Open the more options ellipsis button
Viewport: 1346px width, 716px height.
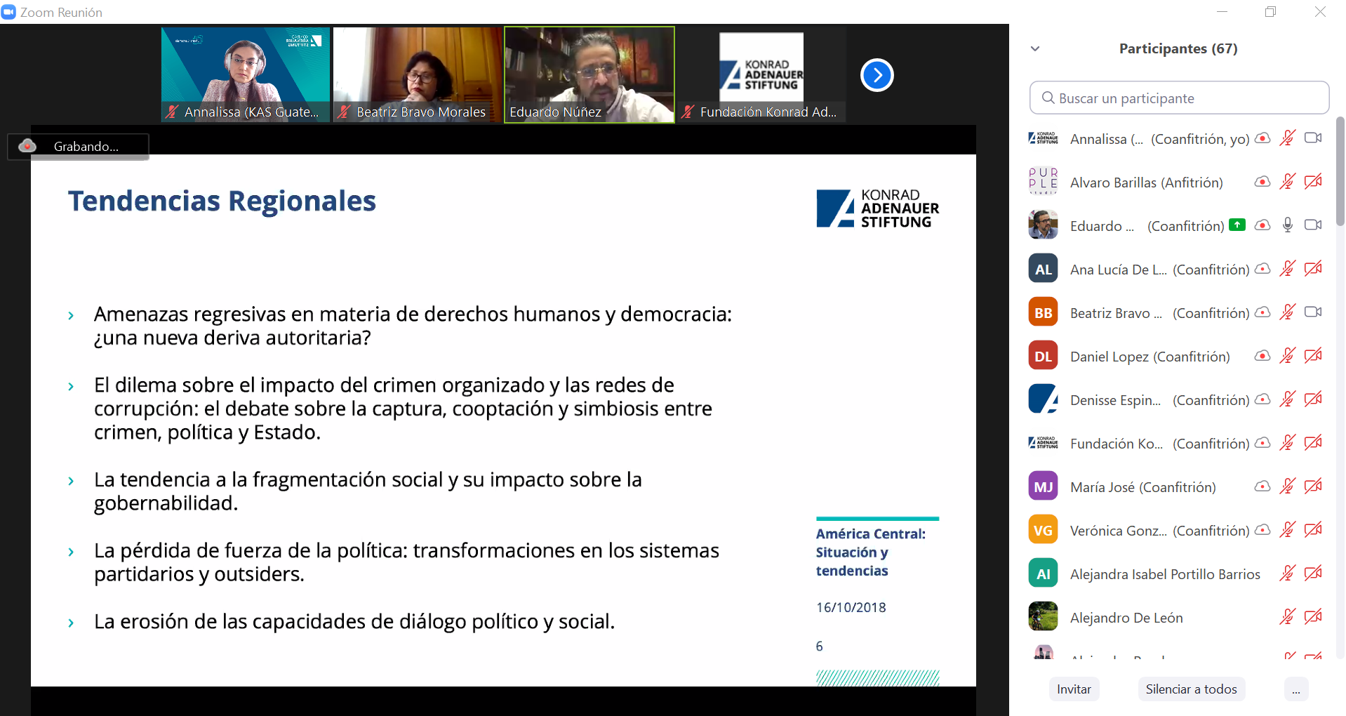(x=1296, y=689)
